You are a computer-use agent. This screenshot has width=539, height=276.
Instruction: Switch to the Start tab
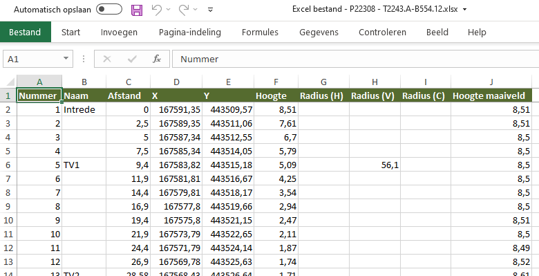pos(70,32)
